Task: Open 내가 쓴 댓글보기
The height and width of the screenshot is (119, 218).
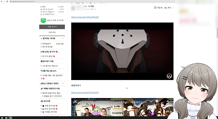Action: 48,12
